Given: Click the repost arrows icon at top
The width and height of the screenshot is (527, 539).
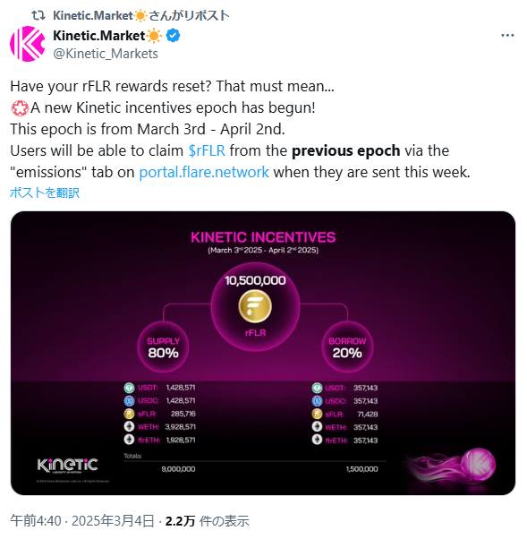Looking at the screenshot, I should (38, 15).
